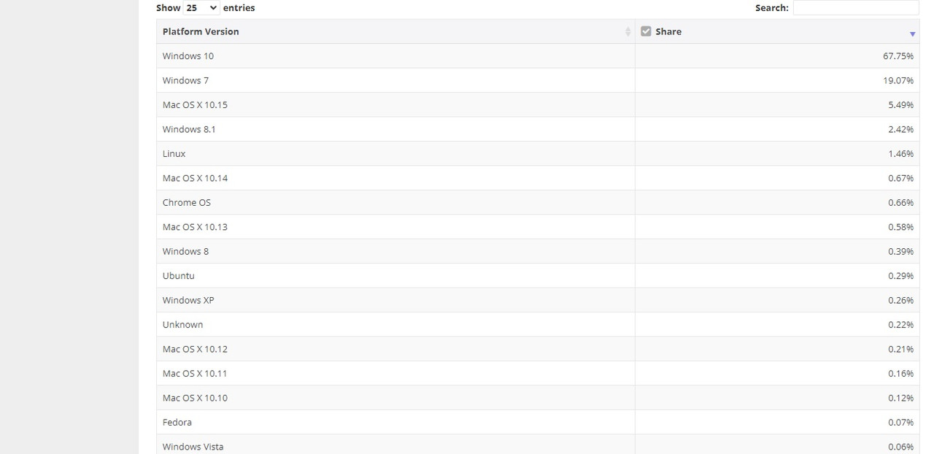Screen dimensions: 934x454
Task: Click Mac OS X 10.14 platform cell
Action: 395,178
